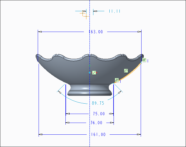Click the cyan point on the centerline
The width and height of the screenshot is (186, 147).
tap(90, 73)
